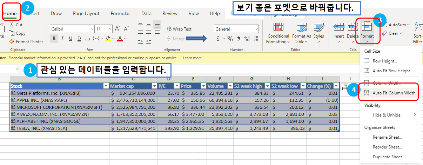Click the Increase Indent icon

(x=149, y=41)
